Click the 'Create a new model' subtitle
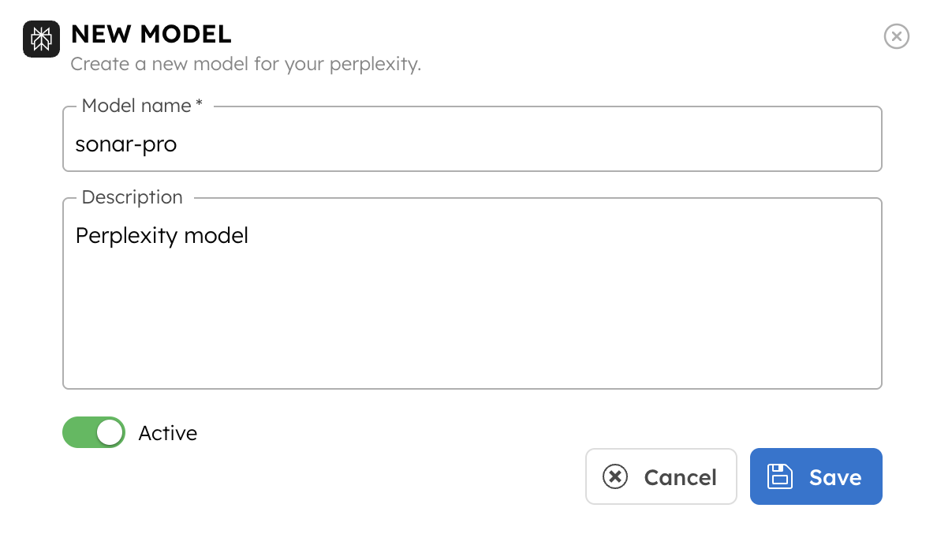 (x=245, y=64)
